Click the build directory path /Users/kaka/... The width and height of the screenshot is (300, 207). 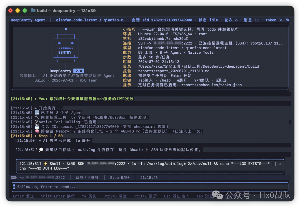[199, 66]
